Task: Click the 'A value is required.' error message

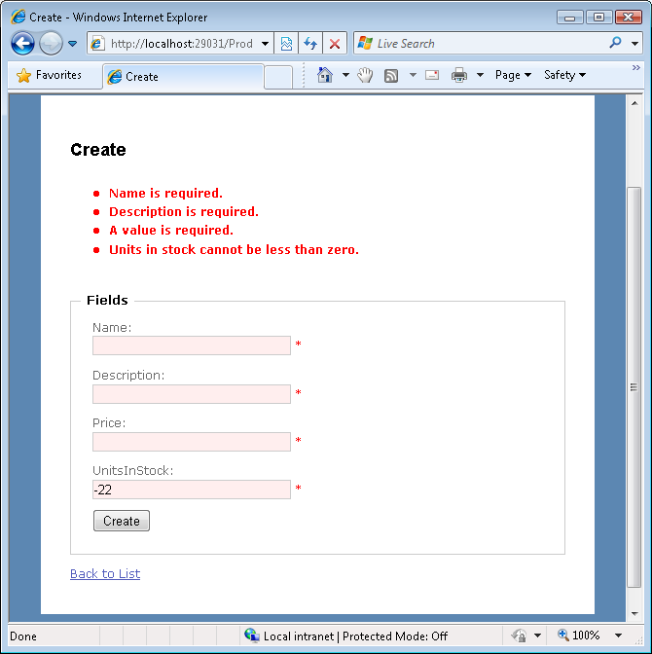Action: point(171,231)
